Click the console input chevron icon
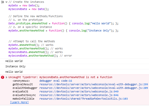This screenshot has width=149, height=106. click(3, 2)
